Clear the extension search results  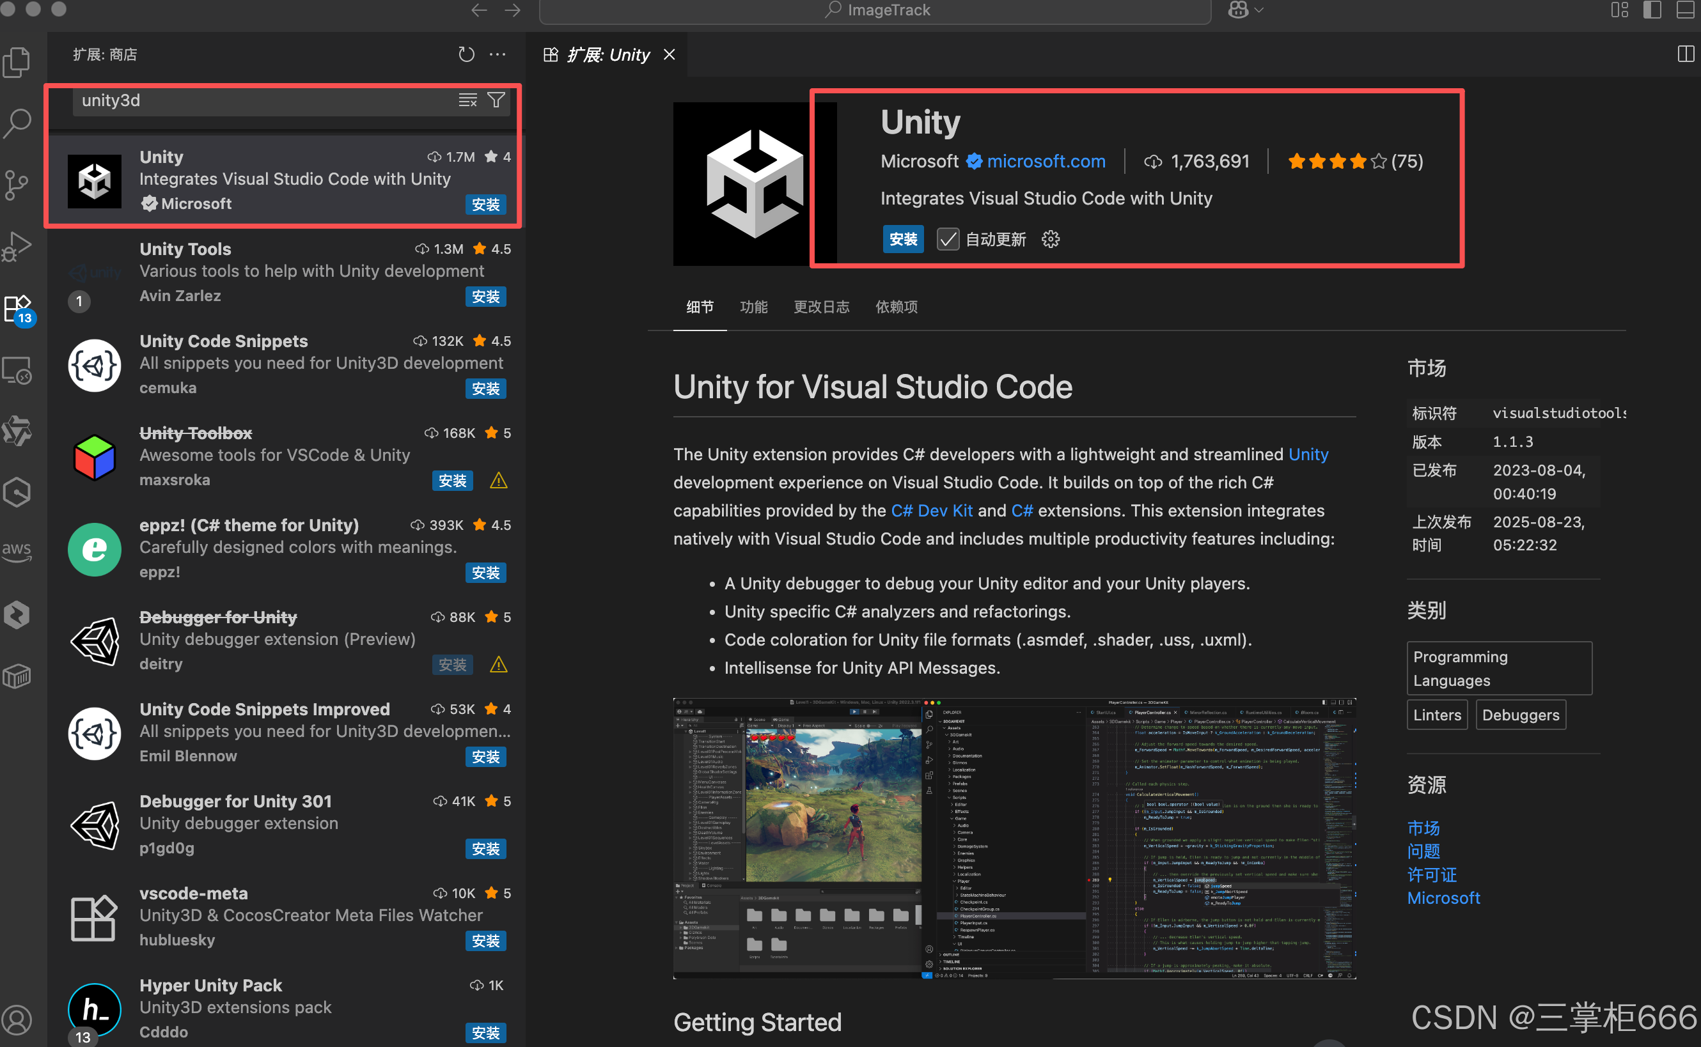(x=467, y=100)
